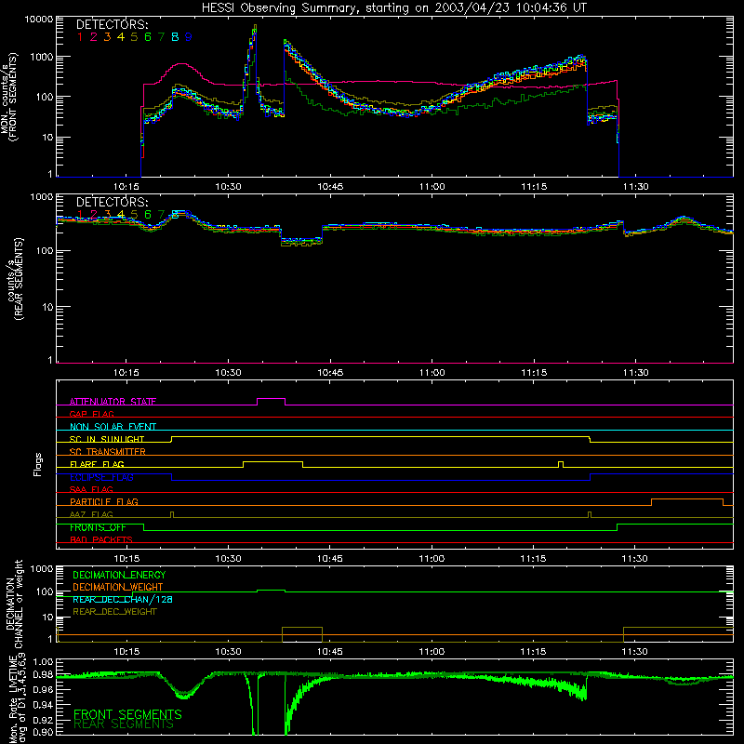The width and height of the screenshot is (744, 744).
Task: Click the olive detector 5 label in front segments legend
Action: 134,37
